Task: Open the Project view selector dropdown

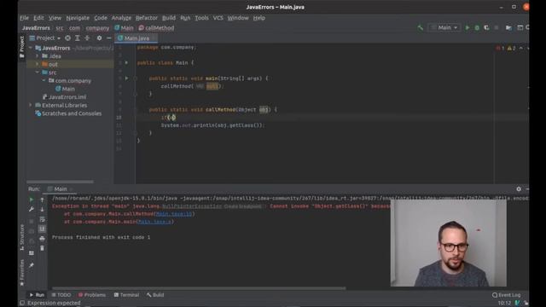Action: point(45,38)
